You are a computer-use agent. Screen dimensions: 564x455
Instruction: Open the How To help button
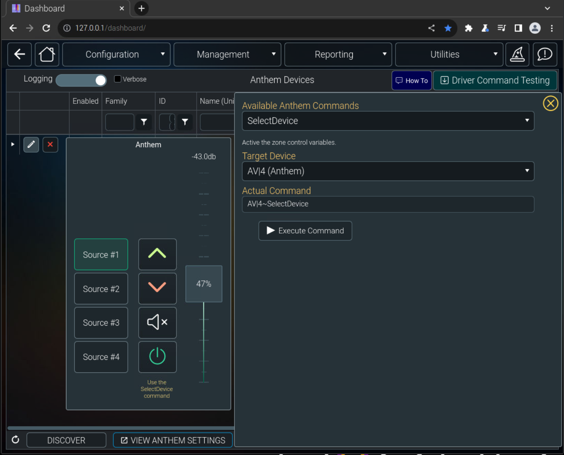(412, 80)
